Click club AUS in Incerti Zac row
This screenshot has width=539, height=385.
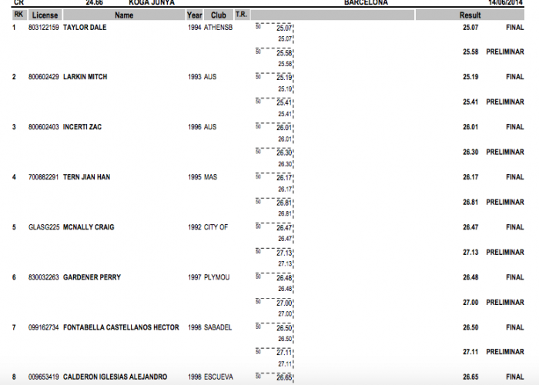point(210,127)
